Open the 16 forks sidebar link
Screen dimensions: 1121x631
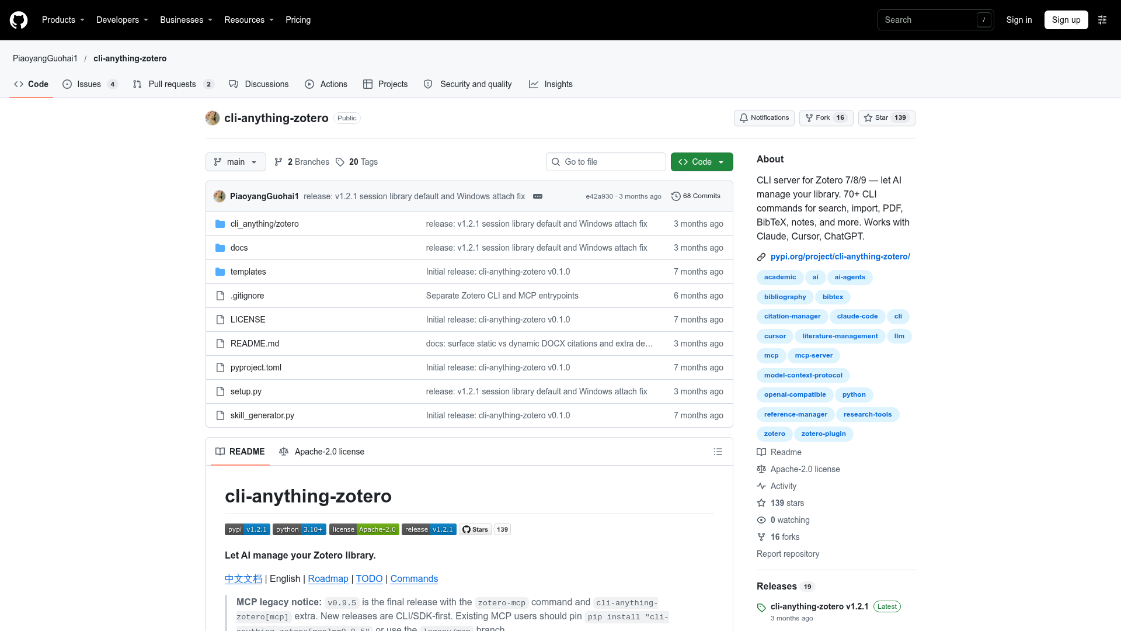[x=778, y=537]
